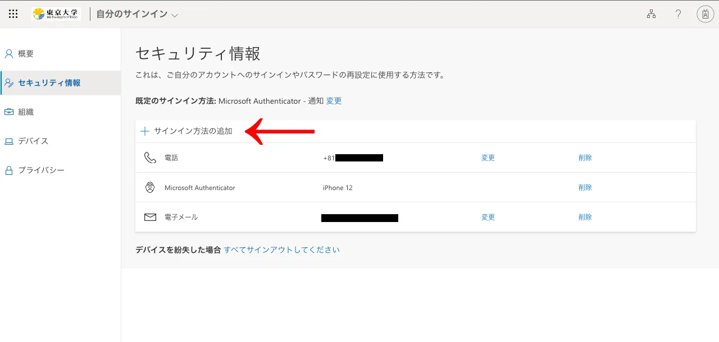The image size is (719, 342).
Task: Expand the 自分のサインイン dropdown chevron
Action: click(175, 15)
